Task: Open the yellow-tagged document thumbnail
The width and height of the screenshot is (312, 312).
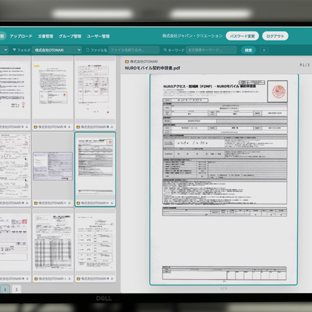Action: pos(53,90)
